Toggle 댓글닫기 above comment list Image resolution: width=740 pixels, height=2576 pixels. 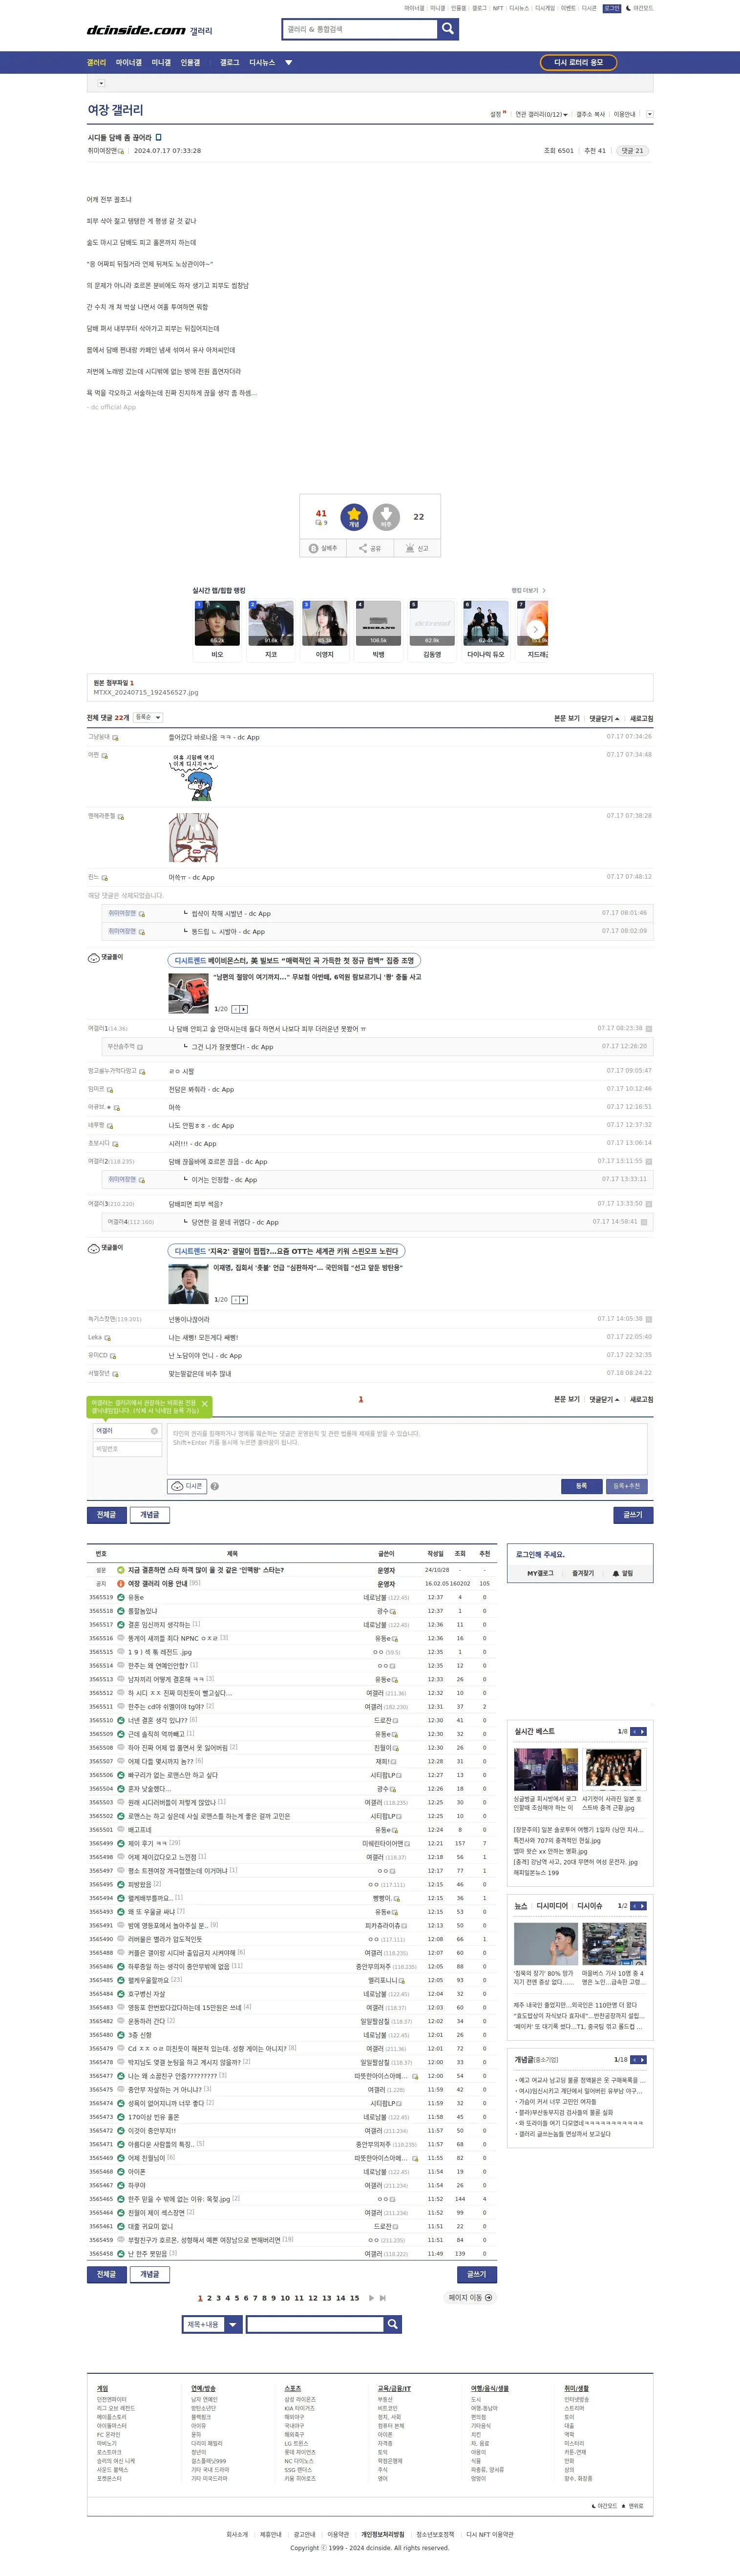pos(604,718)
